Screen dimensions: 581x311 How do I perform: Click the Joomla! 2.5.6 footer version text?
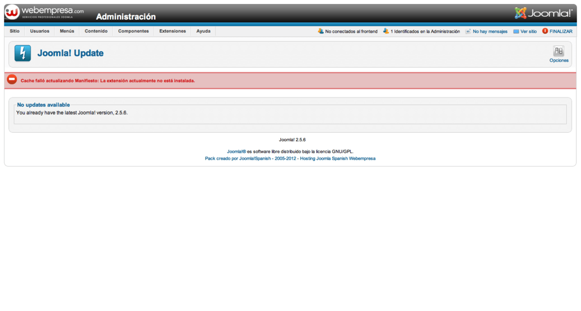[x=293, y=140]
